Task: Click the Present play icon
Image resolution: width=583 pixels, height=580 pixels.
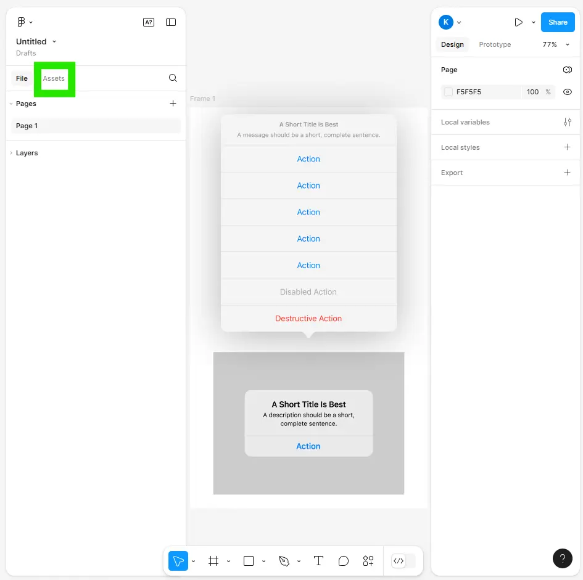Action: click(x=518, y=22)
